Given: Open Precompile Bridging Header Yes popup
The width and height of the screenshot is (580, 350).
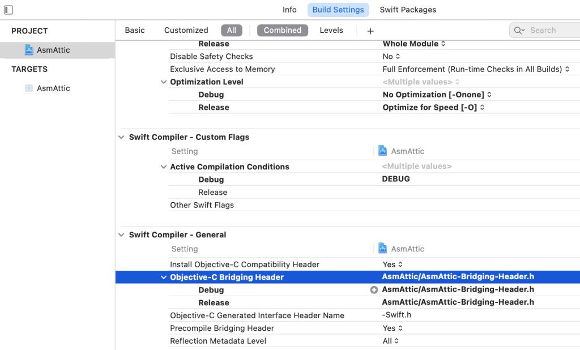Looking at the screenshot, I should 393,328.
